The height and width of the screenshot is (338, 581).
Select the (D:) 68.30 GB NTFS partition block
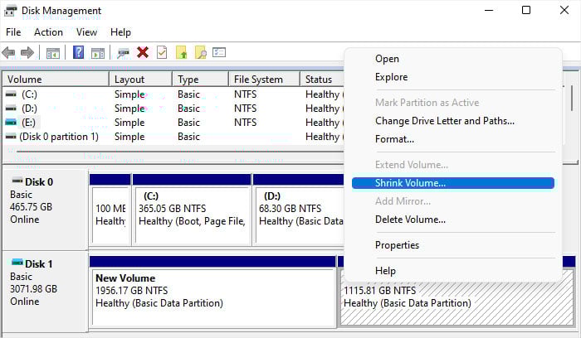coord(300,216)
